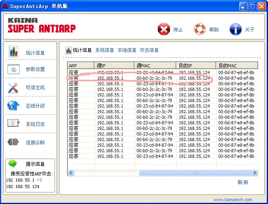This screenshot has height=204, width=268.
Task: Click the 192.168.55.1 -> text in 提示信息
Action: [x=24, y=180]
